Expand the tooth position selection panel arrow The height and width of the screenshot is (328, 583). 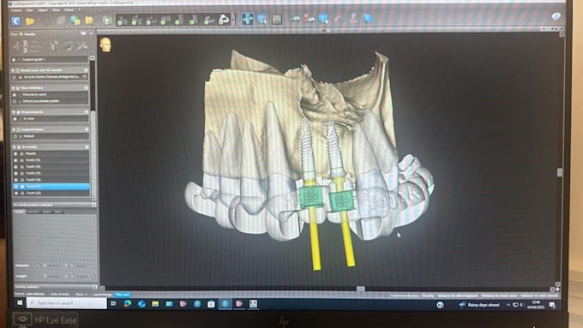point(93,205)
